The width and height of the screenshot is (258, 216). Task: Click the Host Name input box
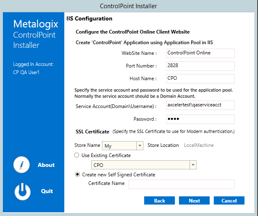pyautogui.click(x=200, y=79)
